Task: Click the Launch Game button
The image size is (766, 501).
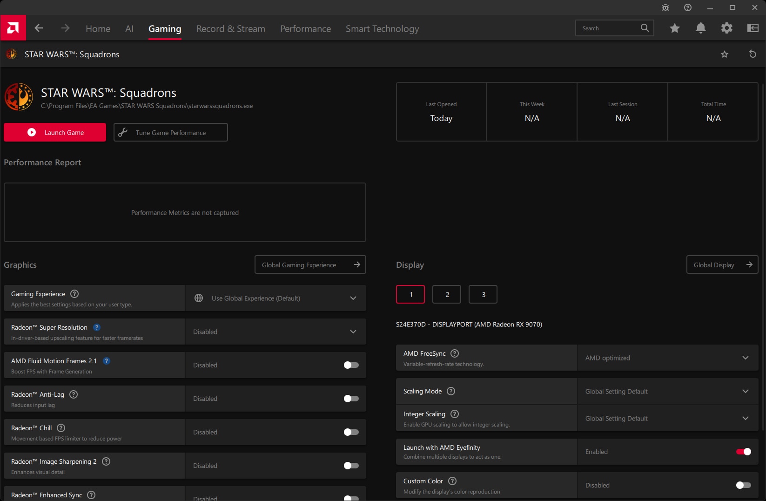Action: tap(55, 132)
